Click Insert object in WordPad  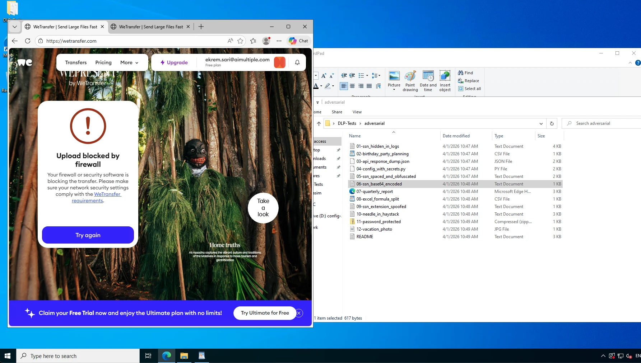coord(445,80)
